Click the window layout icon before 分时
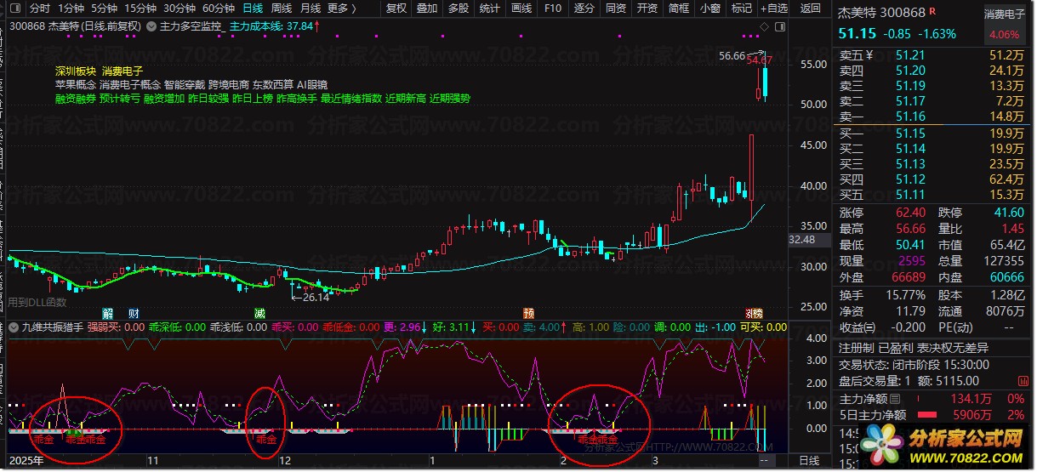Image resolution: width=1037 pixels, height=472 pixels. (x=17, y=9)
